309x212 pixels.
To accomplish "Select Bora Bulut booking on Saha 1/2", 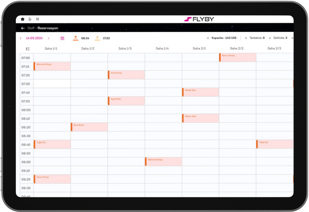I will 89,127.
